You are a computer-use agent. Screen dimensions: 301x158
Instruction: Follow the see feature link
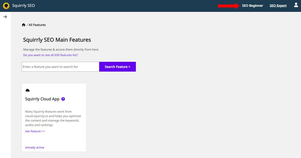35,131
